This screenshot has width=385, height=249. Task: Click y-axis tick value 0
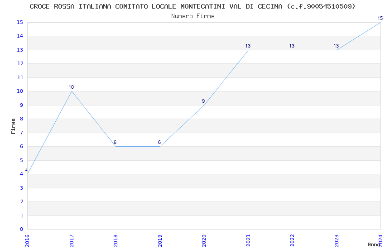22,230
